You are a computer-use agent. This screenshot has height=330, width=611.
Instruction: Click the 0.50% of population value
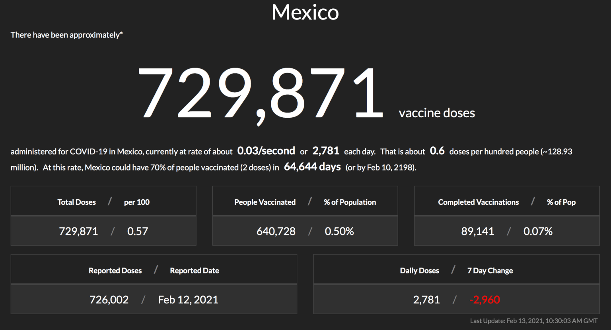click(339, 231)
